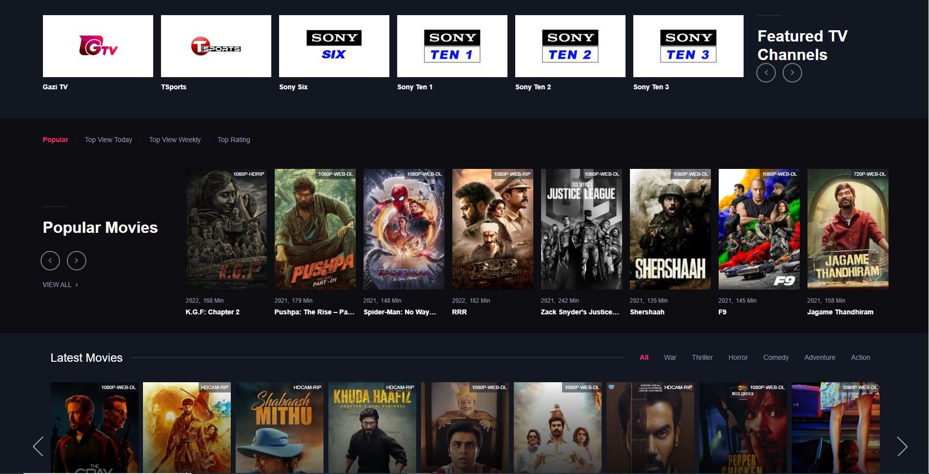
Task: Open Pepper Chicken latest movie poster
Action: point(743,428)
